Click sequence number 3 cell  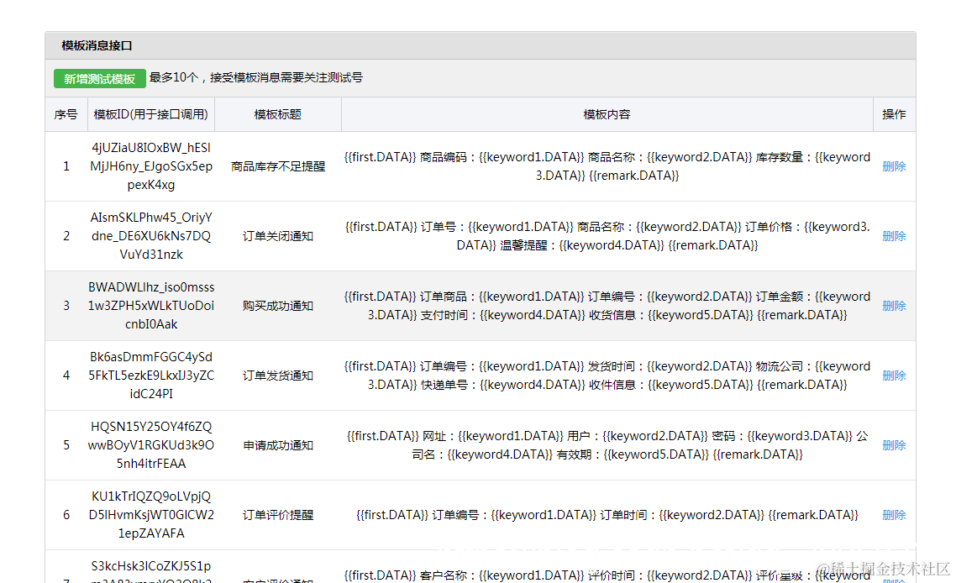coord(66,306)
